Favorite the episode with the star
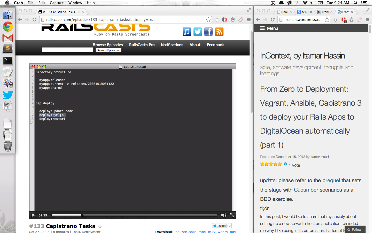The image size is (372, 233). pyautogui.click(x=100, y=227)
